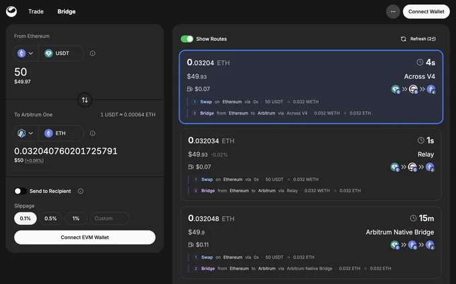Click final ETH icon in Arbitrum Native Bridge route
The image size is (456, 284).
pos(430,244)
